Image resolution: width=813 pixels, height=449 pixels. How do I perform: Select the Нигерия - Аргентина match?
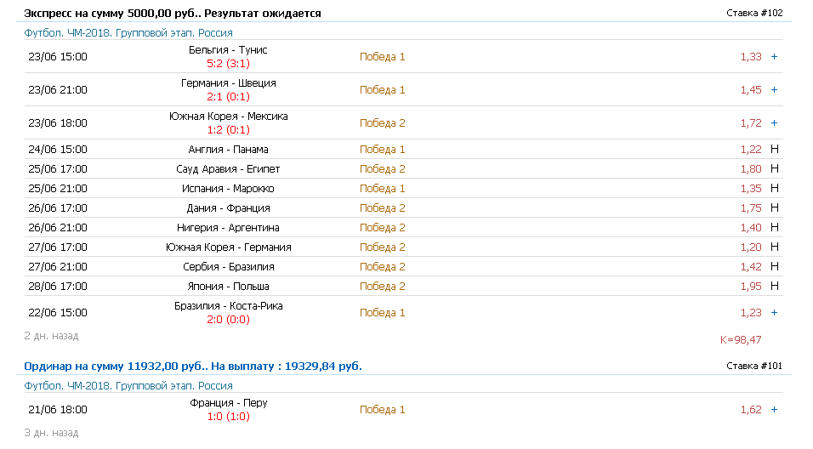pyautogui.click(x=229, y=228)
